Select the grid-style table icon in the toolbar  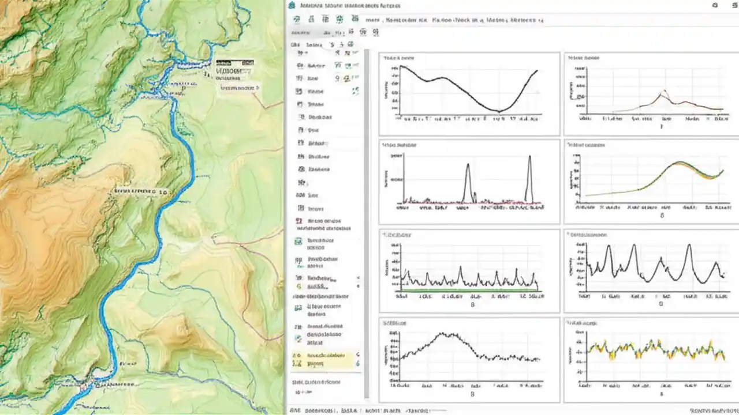point(324,19)
